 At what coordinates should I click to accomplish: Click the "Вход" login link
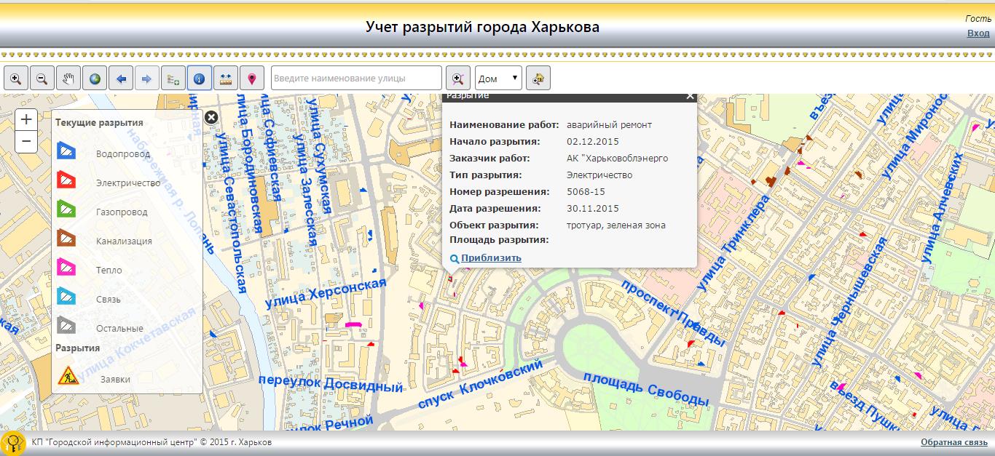coord(978,33)
